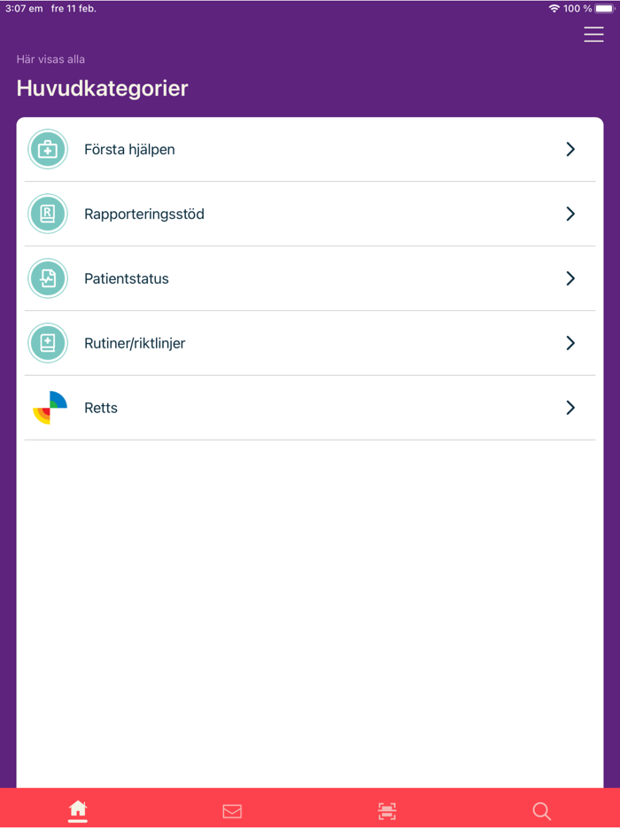Tap the Huvudkategorier heading
This screenshot has width=620, height=828.
[103, 89]
